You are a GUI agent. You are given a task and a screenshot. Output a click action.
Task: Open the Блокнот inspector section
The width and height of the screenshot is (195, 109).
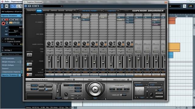(12, 68)
